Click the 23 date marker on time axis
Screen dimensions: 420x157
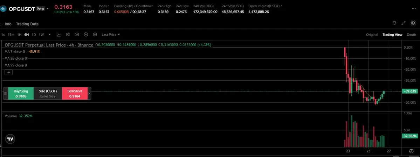tap(348, 151)
